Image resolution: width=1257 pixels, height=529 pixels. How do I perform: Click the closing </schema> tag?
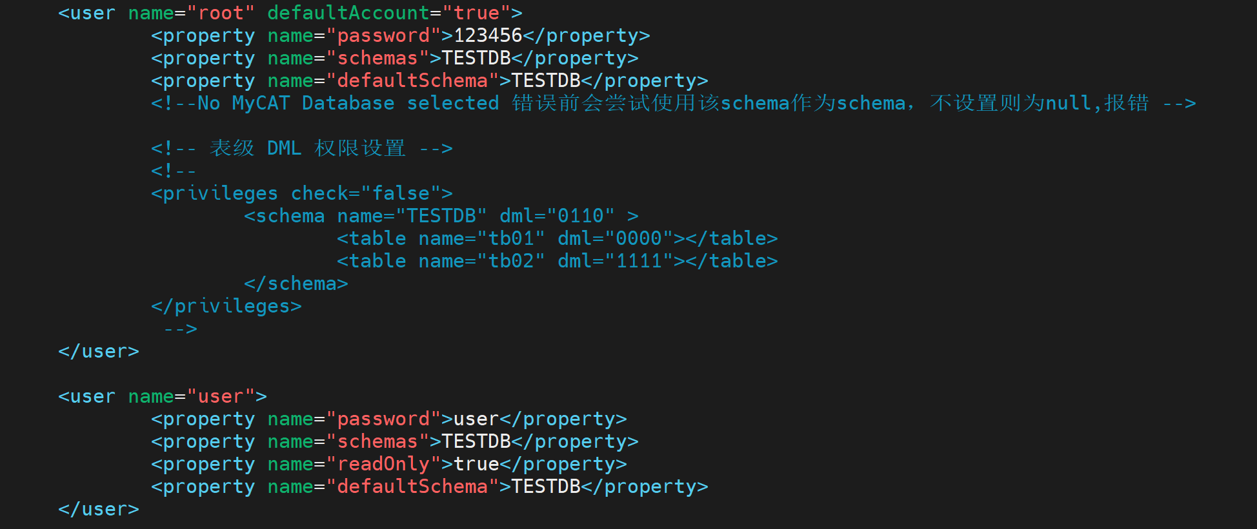pos(296,284)
